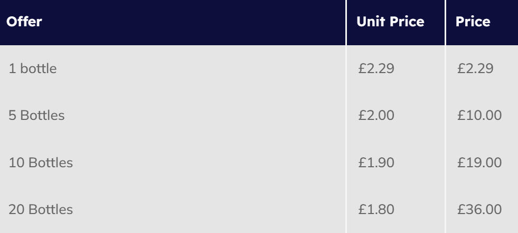Select the £1.80 unit price cell

coord(376,210)
